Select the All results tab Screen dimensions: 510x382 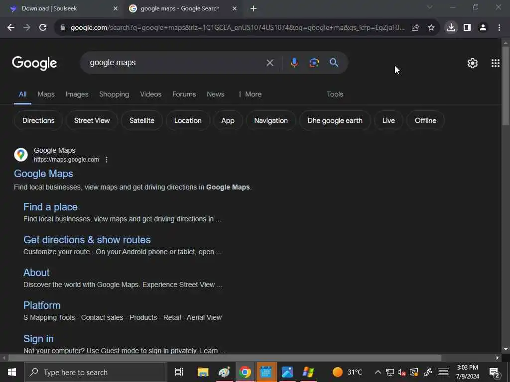[22, 94]
